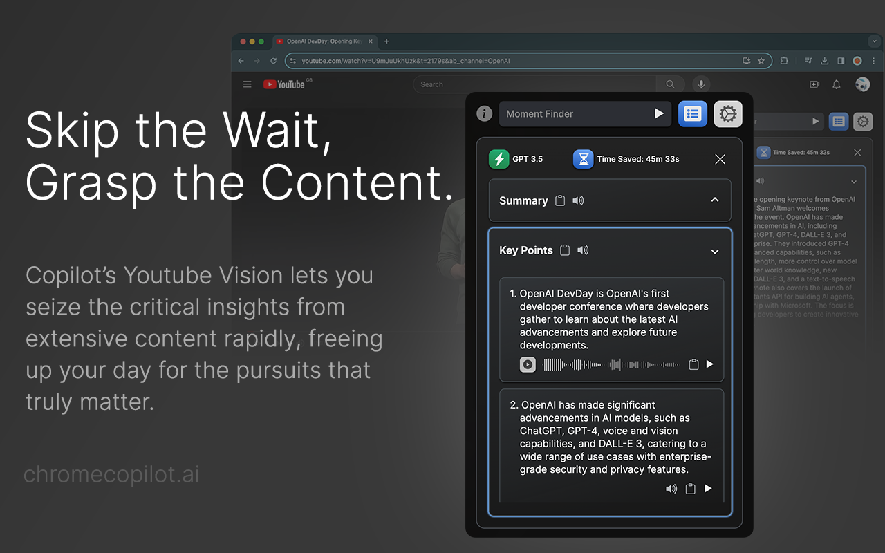Image resolution: width=885 pixels, height=553 pixels.
Task: Copy the Key Points to clipboard
Action: coord(565,250)
